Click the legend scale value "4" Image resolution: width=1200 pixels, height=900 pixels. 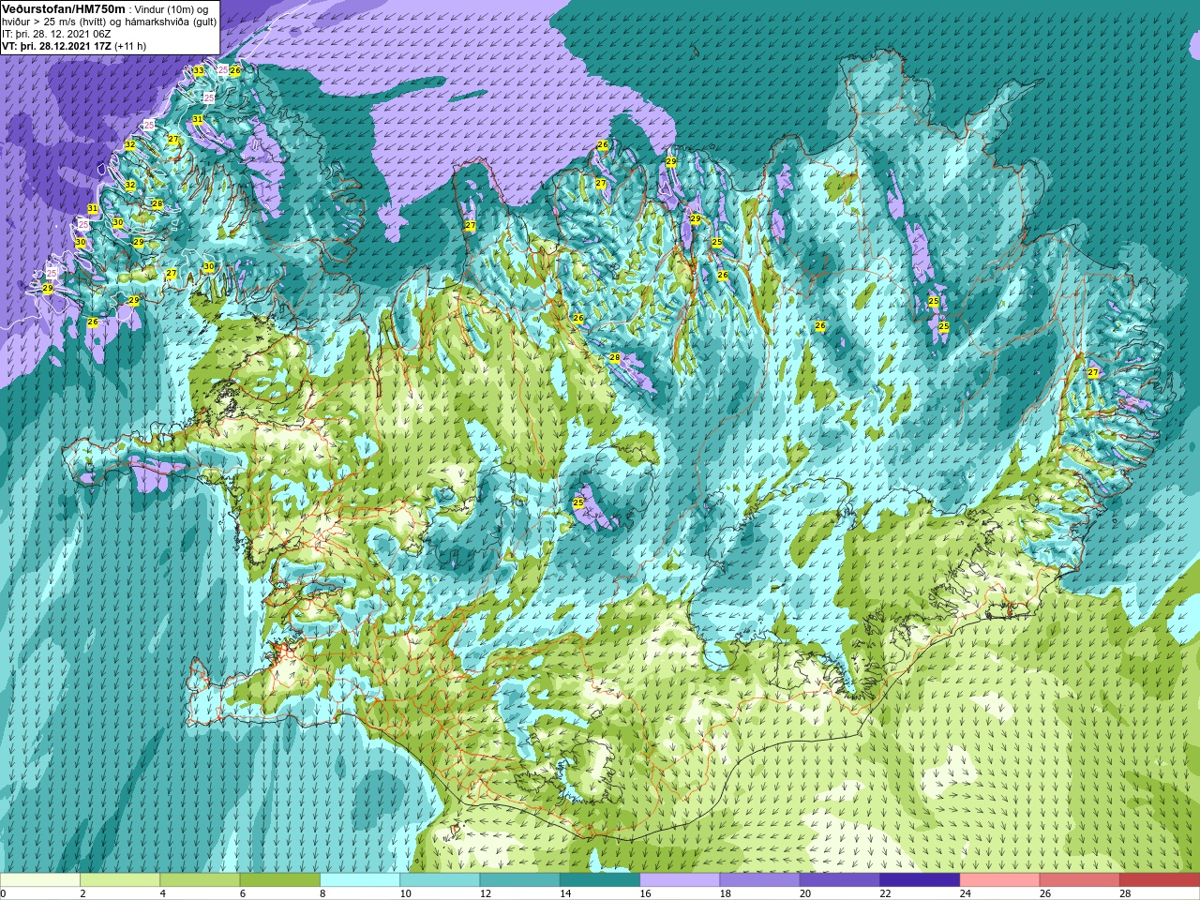(163, 893)
